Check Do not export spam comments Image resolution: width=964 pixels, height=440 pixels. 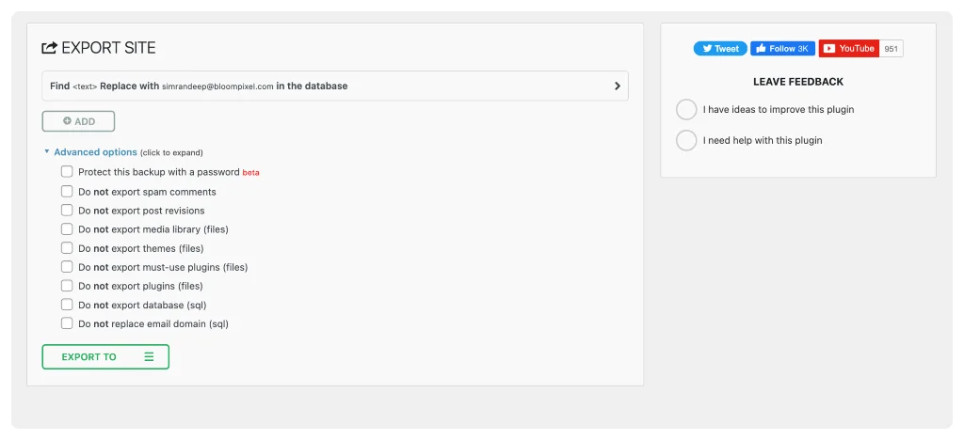tap(67, 192)
